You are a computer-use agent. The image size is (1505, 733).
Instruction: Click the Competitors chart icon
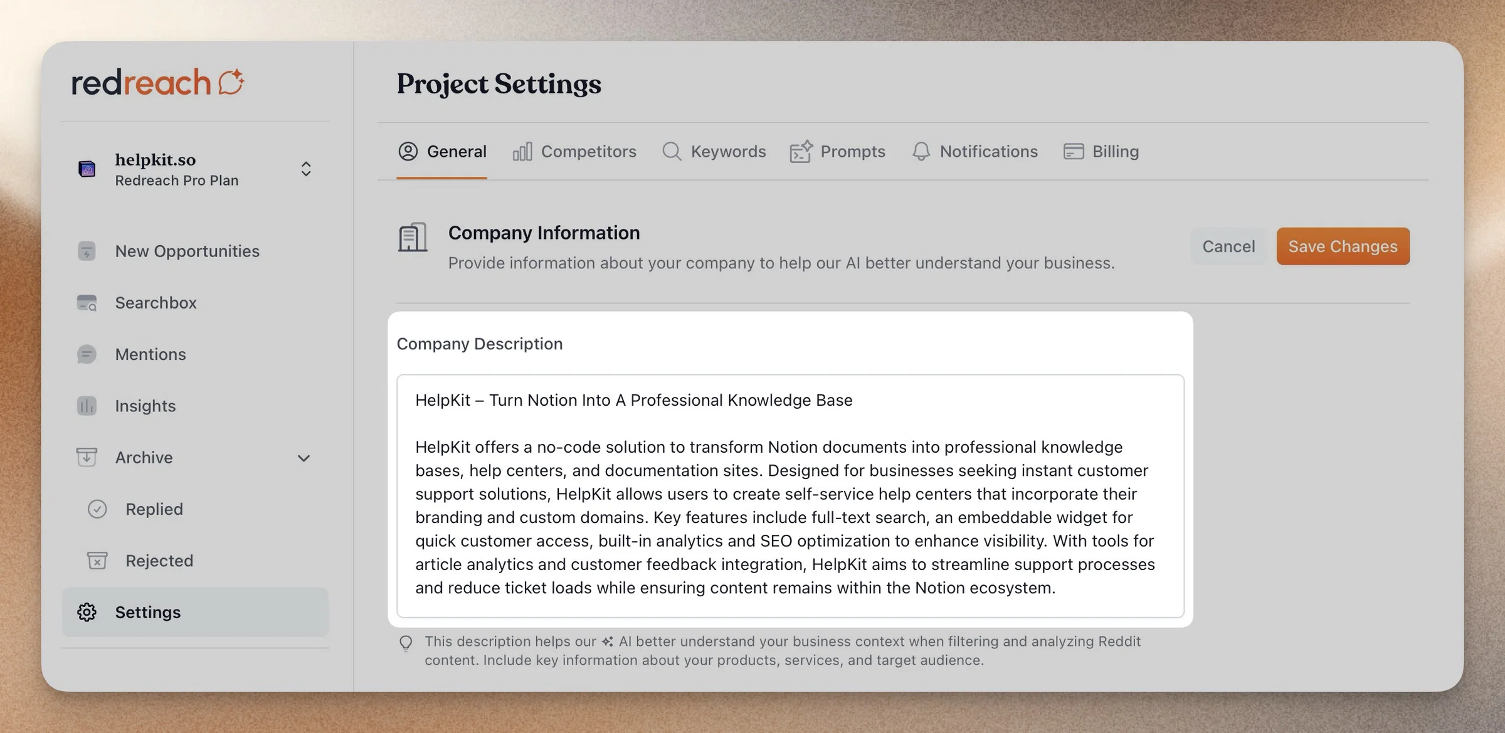[522, 151]
